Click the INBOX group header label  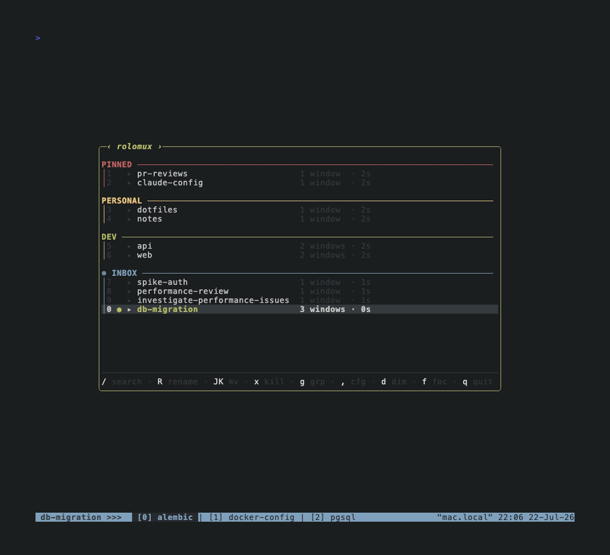coord(124,274)
